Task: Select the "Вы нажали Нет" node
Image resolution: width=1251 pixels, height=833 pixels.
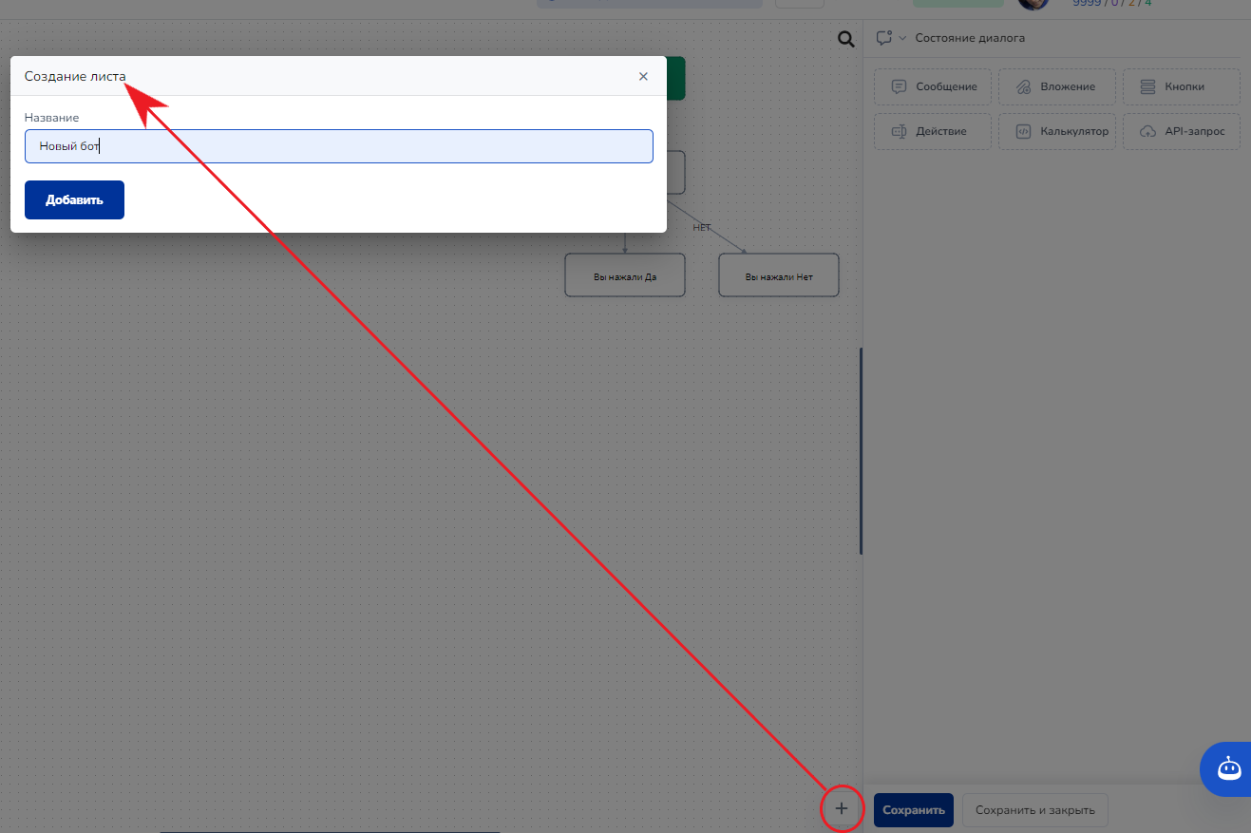Action: 778,275
